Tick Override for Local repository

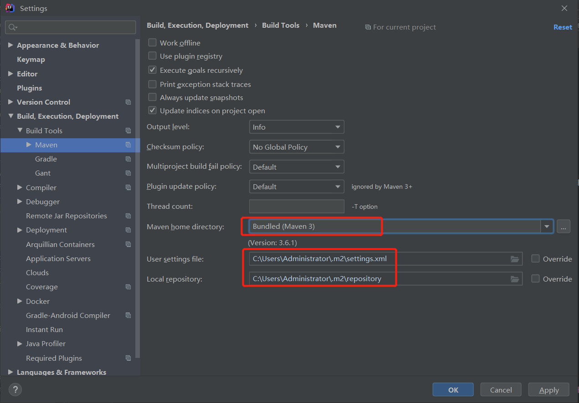tap(536, 279)
